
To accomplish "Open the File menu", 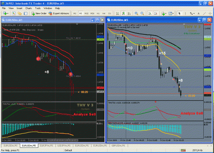I will click(4, 8).
